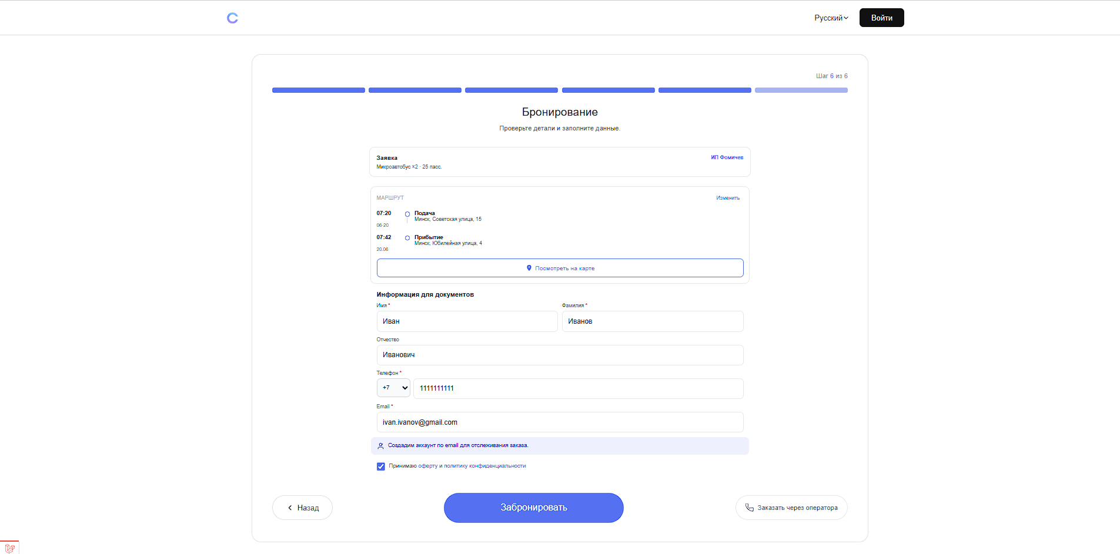Click the first progress step bar
Viewport: 1120px width, 554px height.
click(x=319, y=90)
